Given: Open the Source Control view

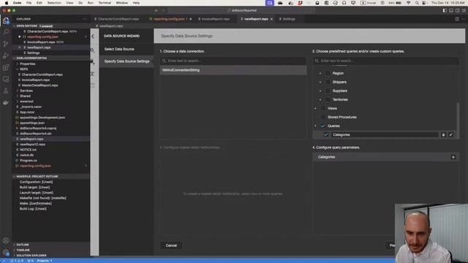Looking at the screenshot, I should [6, 44].
